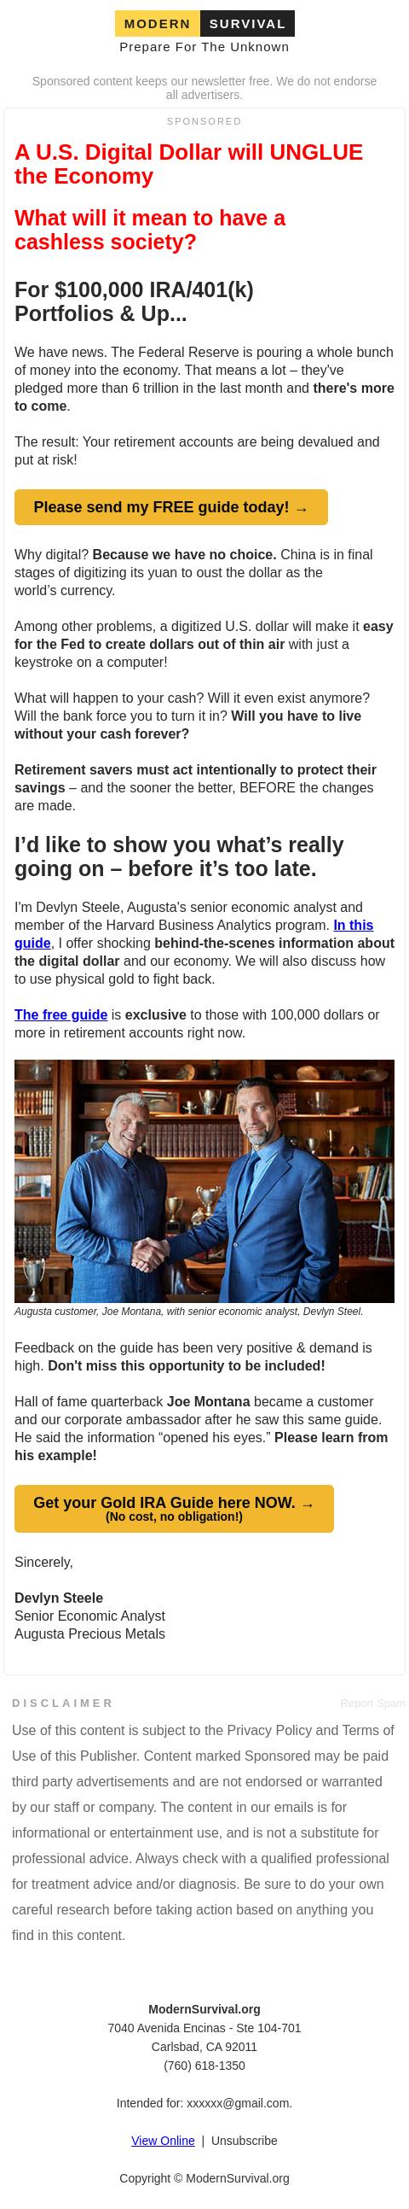This screenshot has width=409, height=2209.
Task: Click the Modern Survival logo banner
Action: point(204,24)
